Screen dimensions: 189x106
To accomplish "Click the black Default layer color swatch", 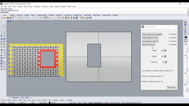I will click(x=49, y=103).
